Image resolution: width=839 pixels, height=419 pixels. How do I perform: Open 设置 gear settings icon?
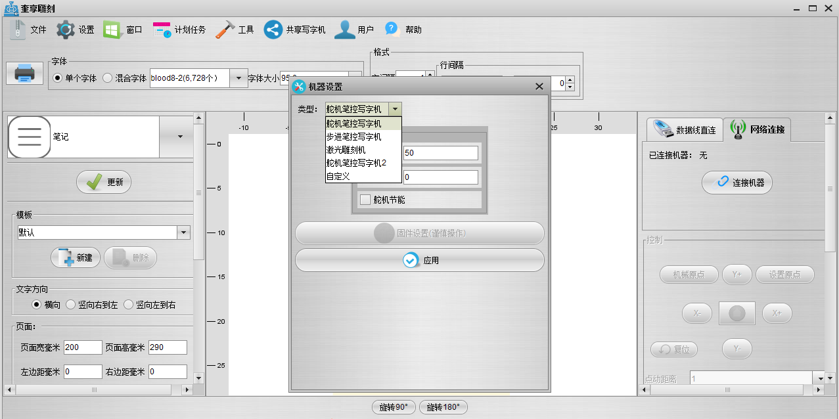pos(66,30)
